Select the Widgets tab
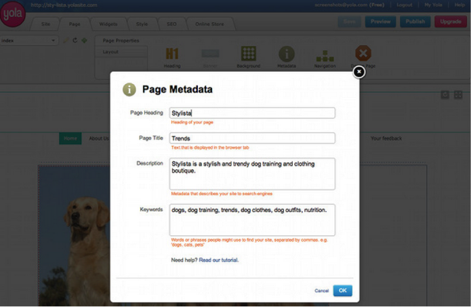This screenshot has width=471, height=308. [108, 23]
